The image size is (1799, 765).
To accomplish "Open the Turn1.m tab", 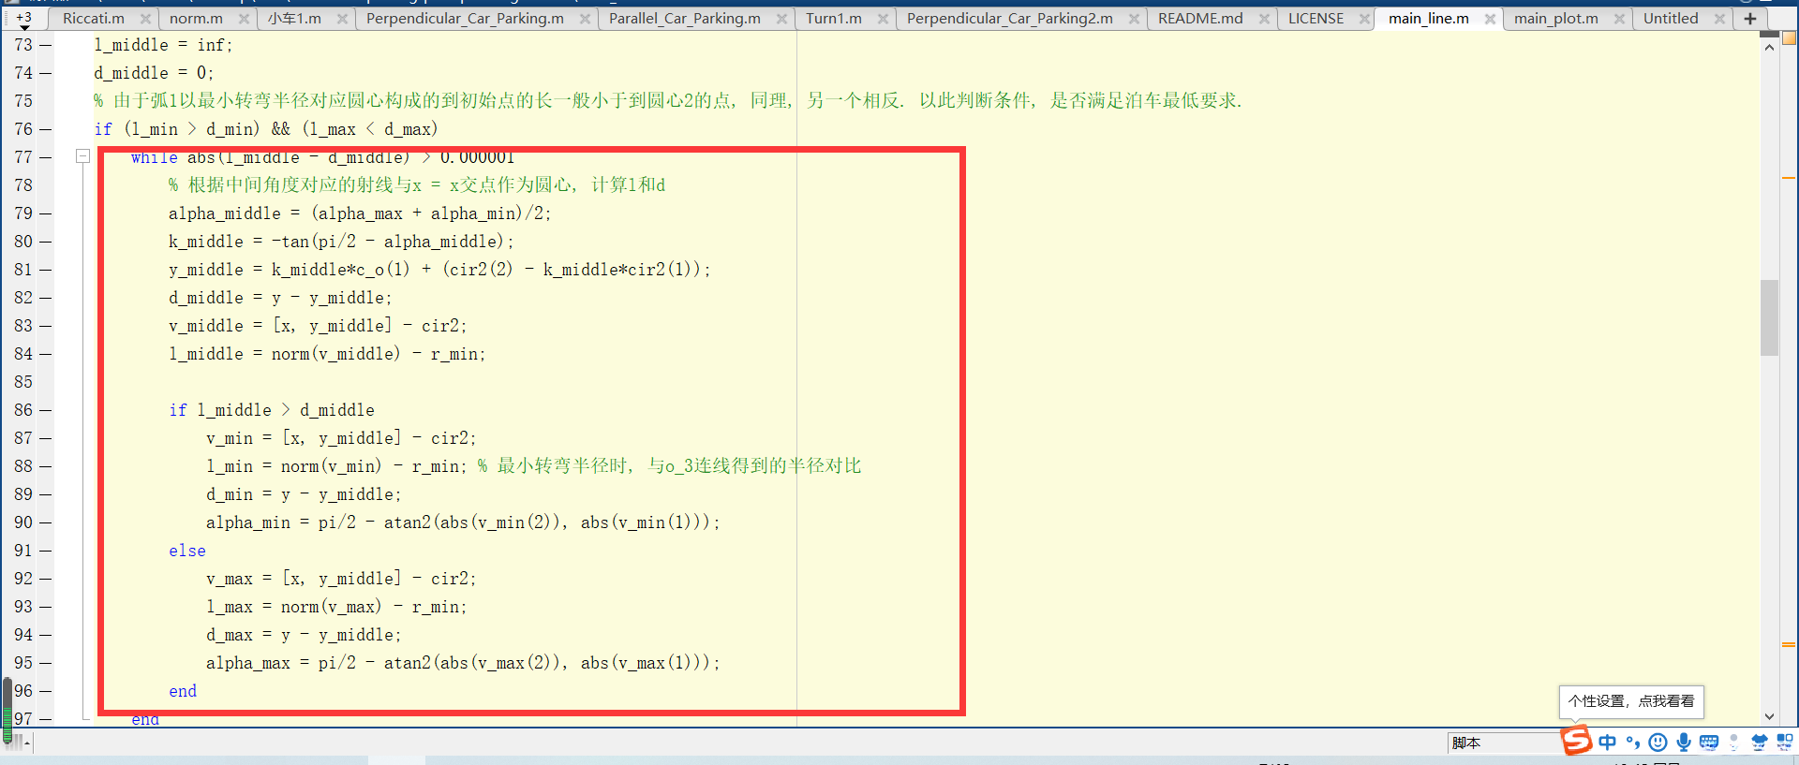I will tap(834, 19).
